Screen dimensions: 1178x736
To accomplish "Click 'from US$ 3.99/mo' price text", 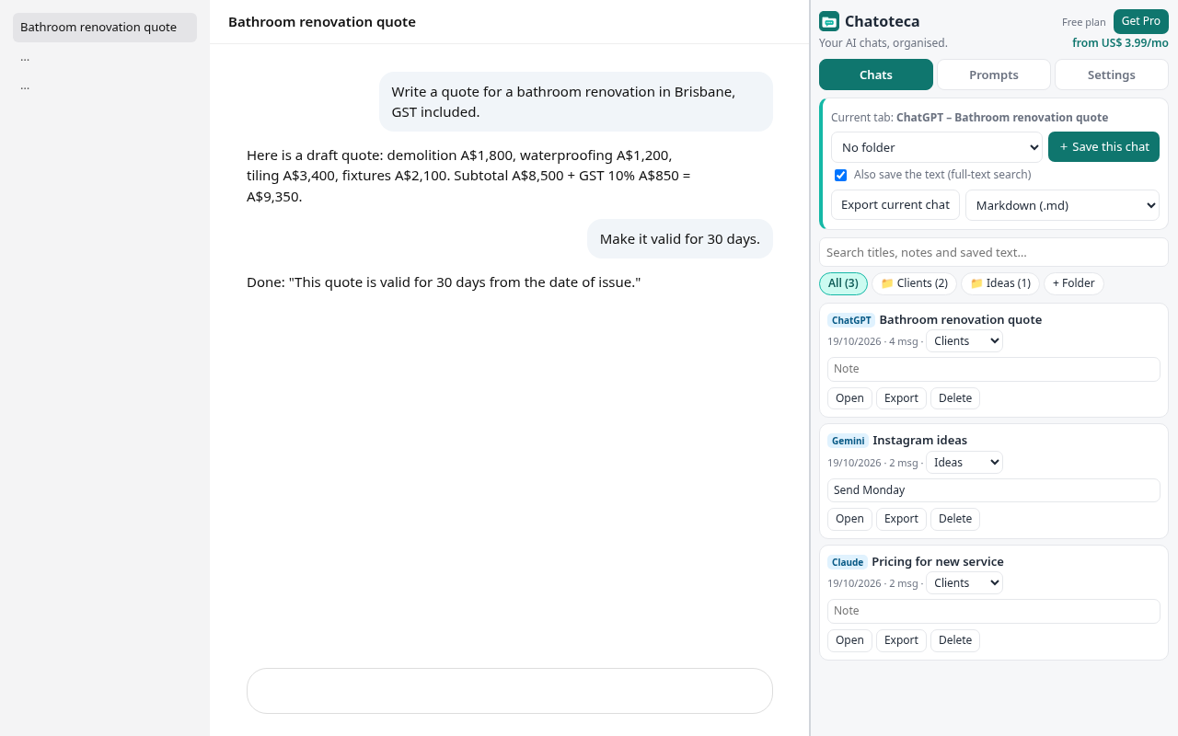I will click(1120, 43).
